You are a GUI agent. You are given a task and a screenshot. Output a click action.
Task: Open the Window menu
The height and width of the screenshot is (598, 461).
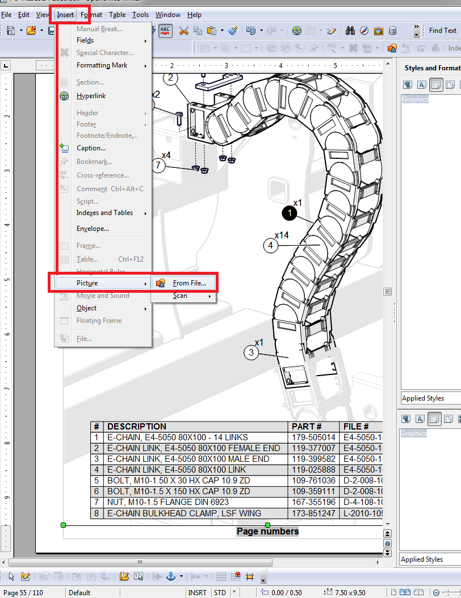tap(168, 15)
